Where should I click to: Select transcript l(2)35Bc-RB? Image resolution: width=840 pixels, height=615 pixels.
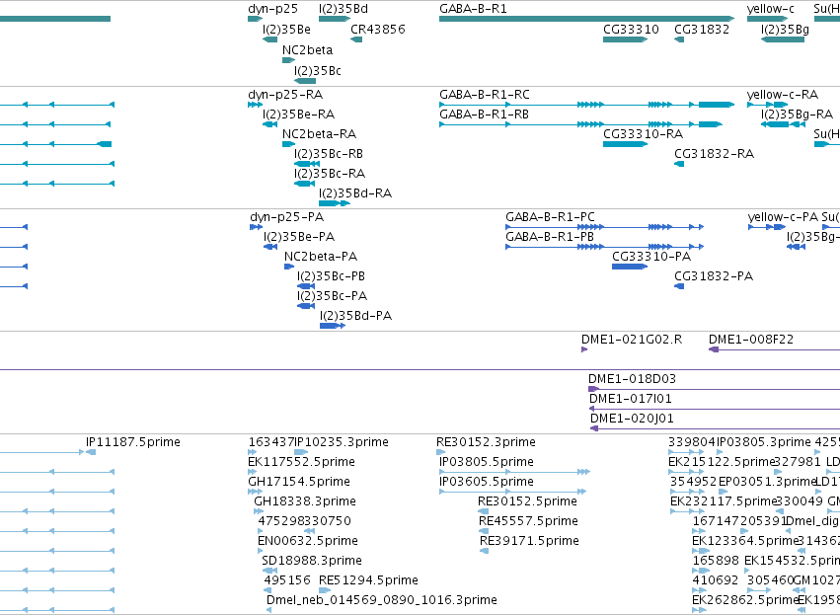tap(329, 154)
